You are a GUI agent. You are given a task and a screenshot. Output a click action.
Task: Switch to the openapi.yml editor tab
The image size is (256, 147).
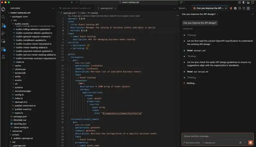(106, 8)
